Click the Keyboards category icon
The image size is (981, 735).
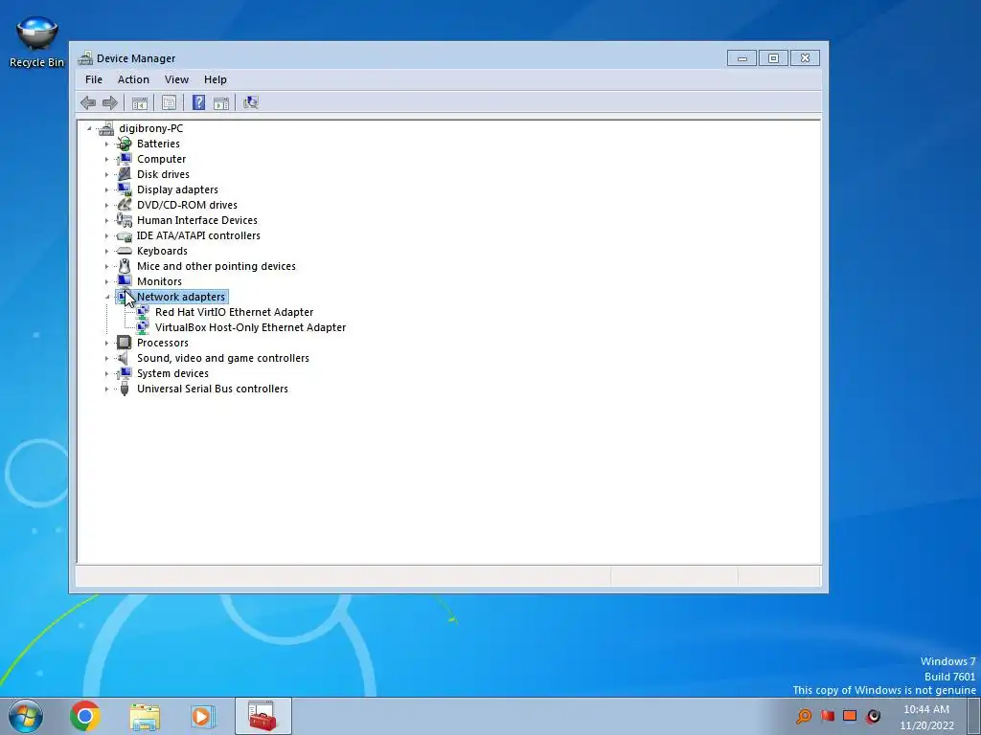(124, 251)
